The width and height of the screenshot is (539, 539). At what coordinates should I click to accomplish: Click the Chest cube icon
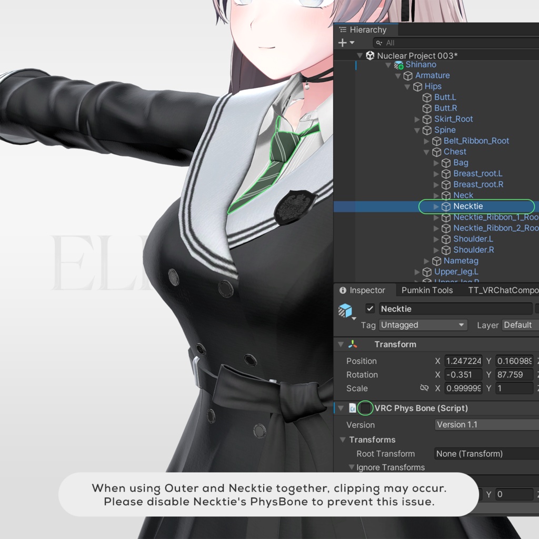tap(436, 152)
